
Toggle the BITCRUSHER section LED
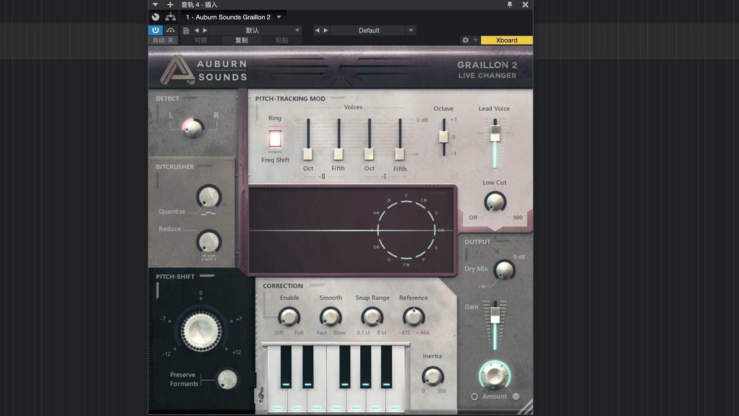[x=206, y=166]
